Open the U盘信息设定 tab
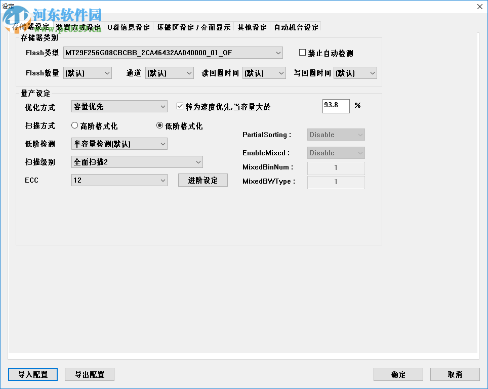This screenshot has width=488, height=389. [127, 27]
